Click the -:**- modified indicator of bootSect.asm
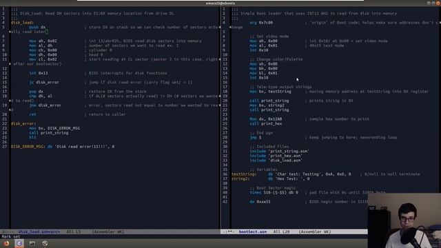441x248 pixels. (228, 232)
